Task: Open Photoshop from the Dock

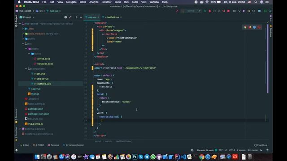Action: (x=135, y=157)
